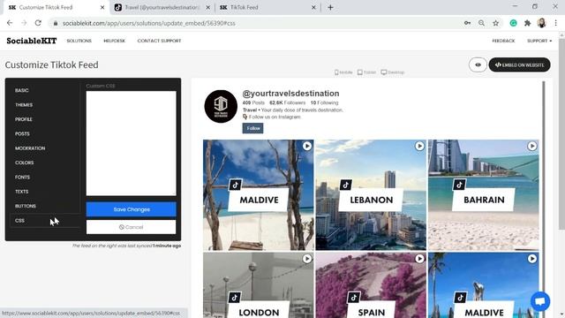Bookmark this page with star icon
The width and height of the screenshot is (565, 318).
pos(496,23)
